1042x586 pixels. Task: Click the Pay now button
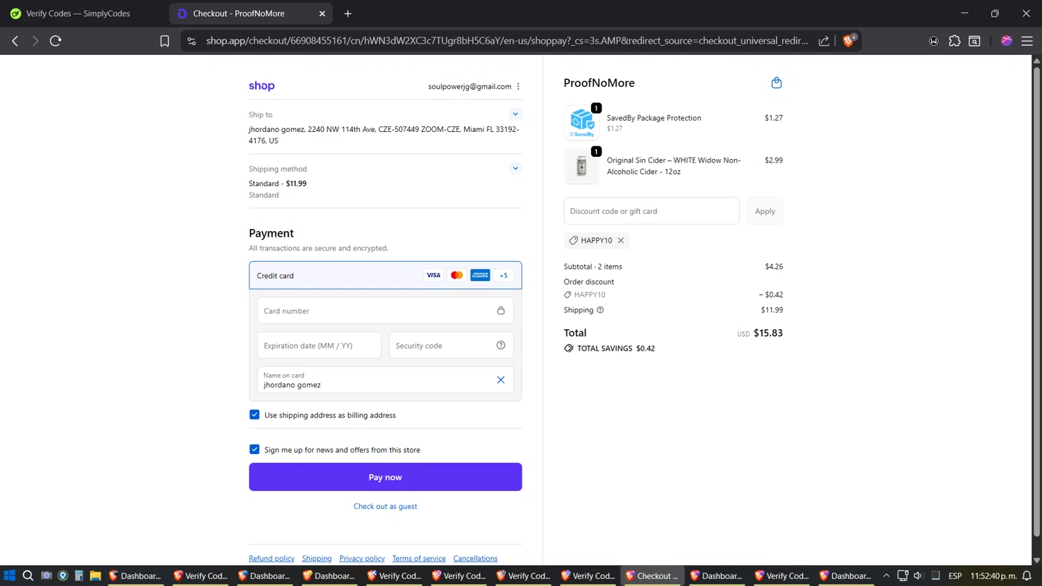[386, 477]
